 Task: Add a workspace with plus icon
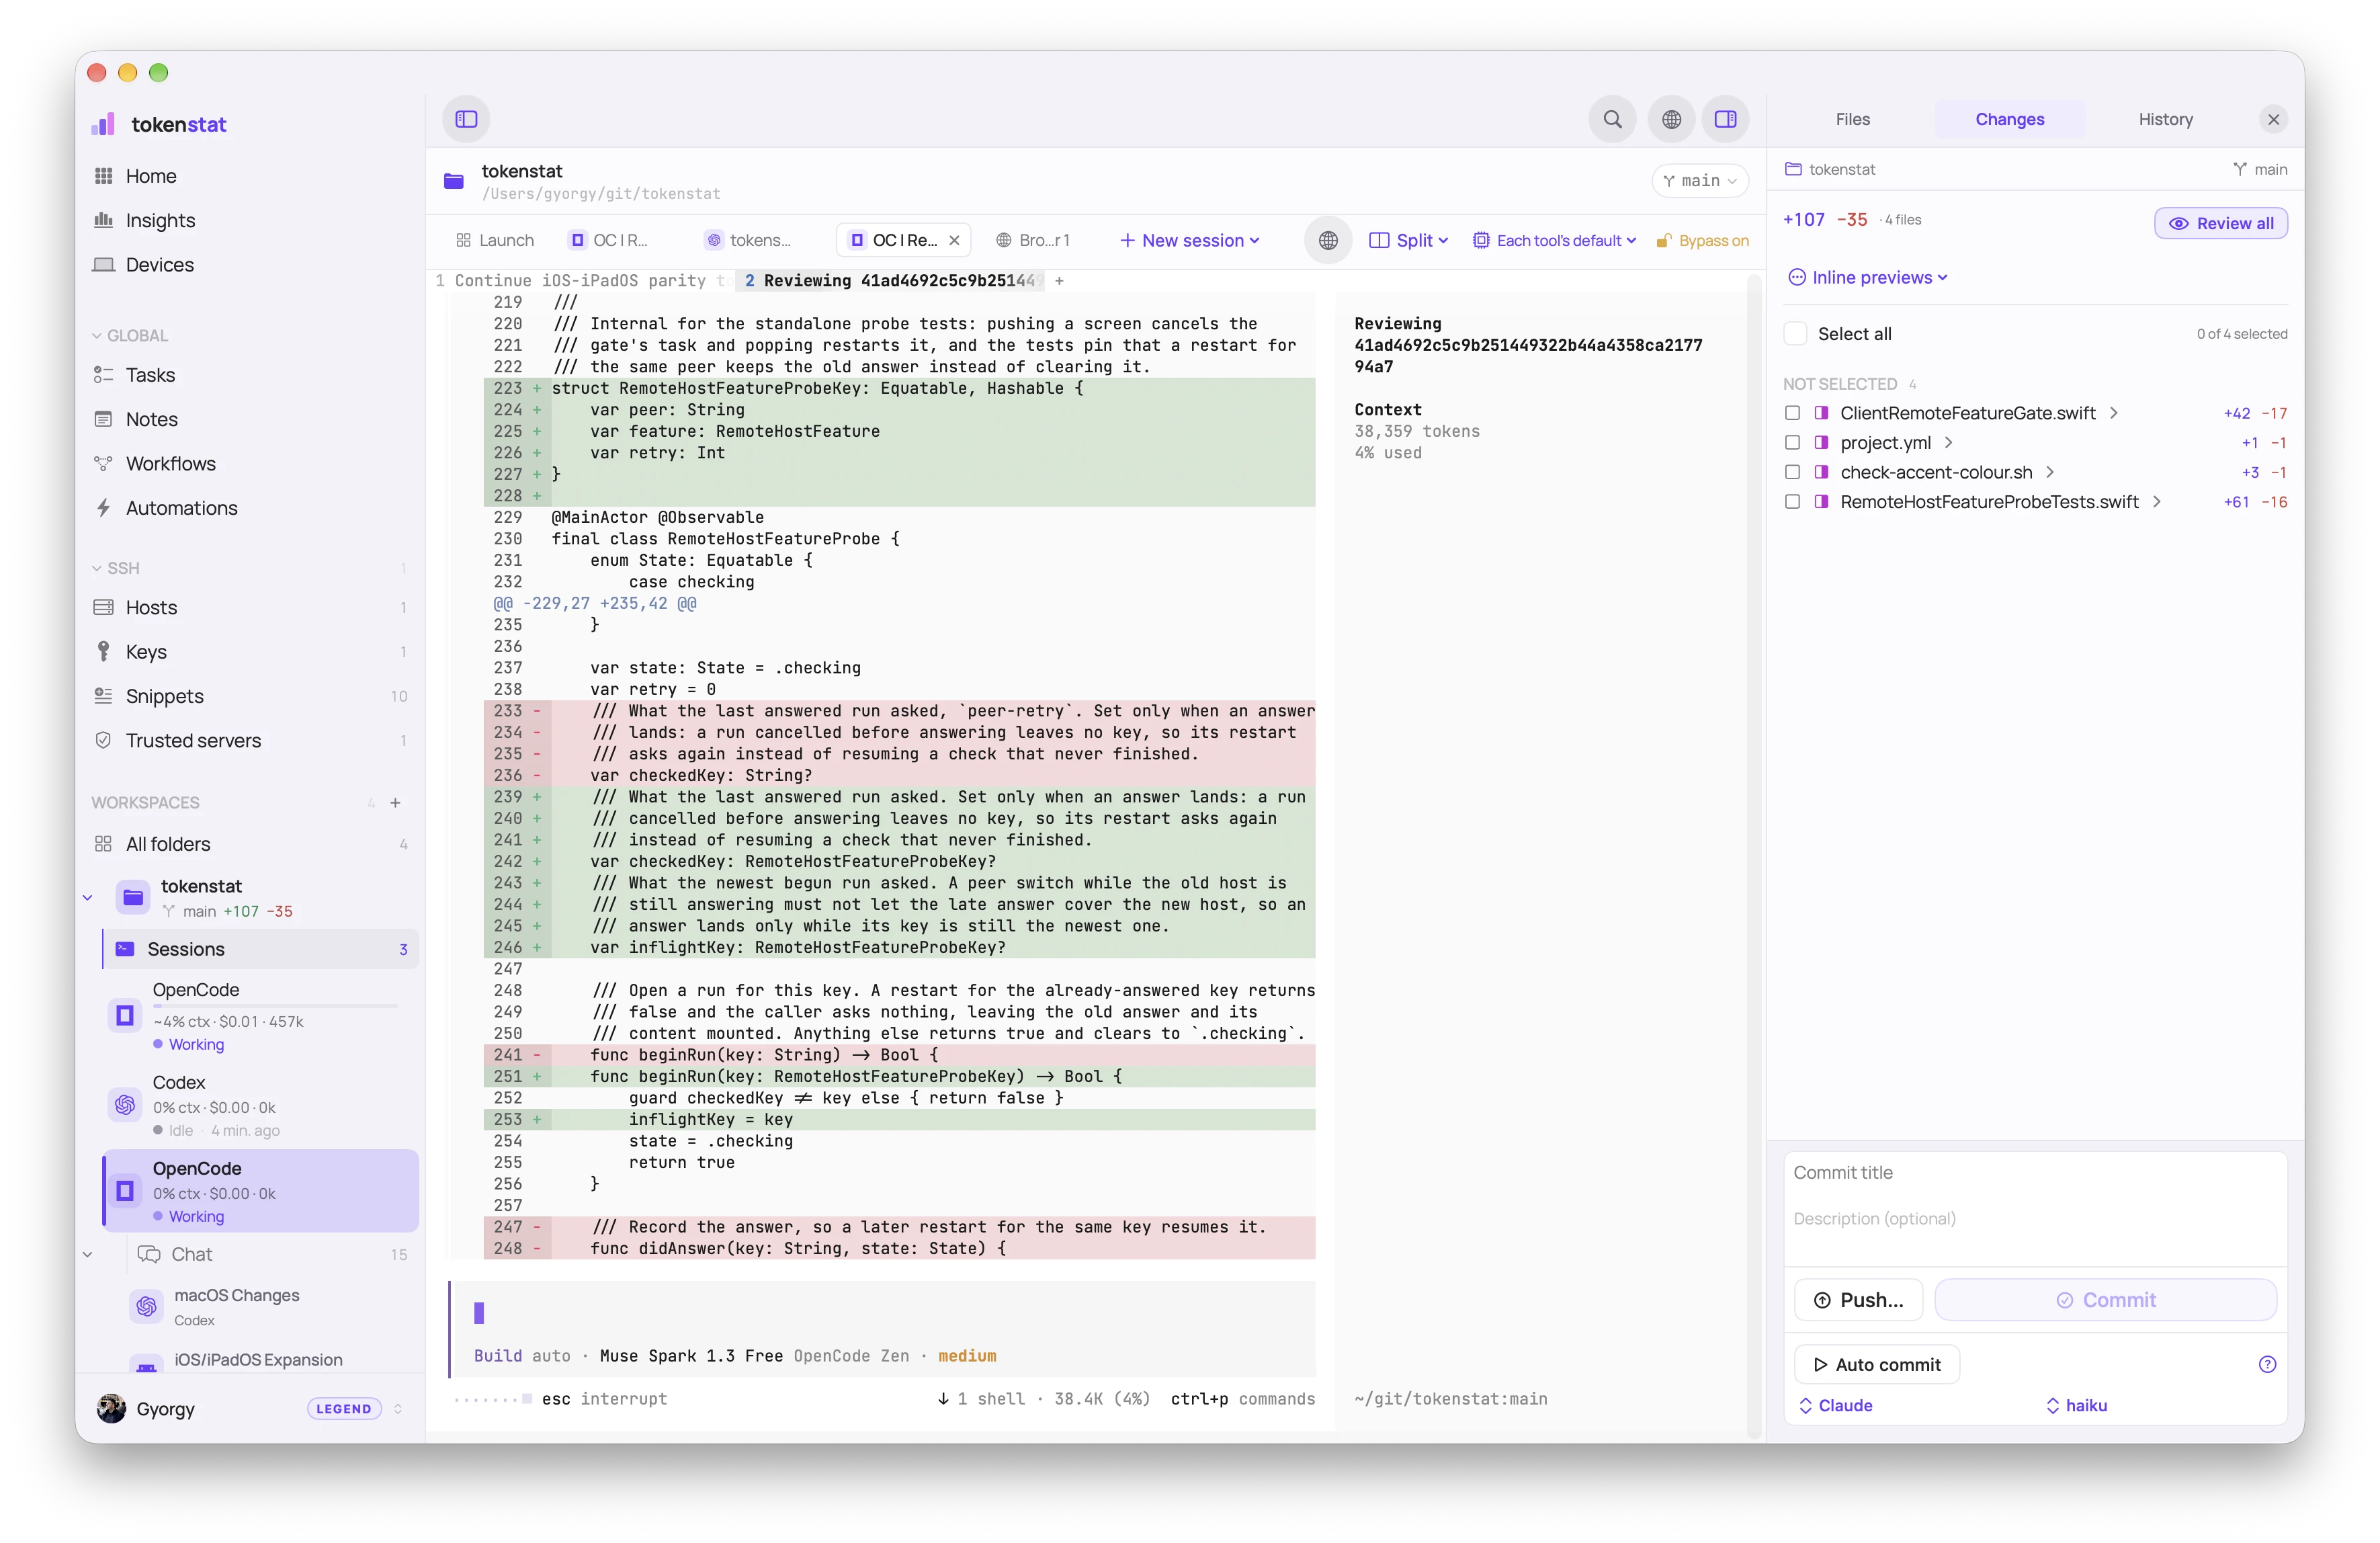395,803
